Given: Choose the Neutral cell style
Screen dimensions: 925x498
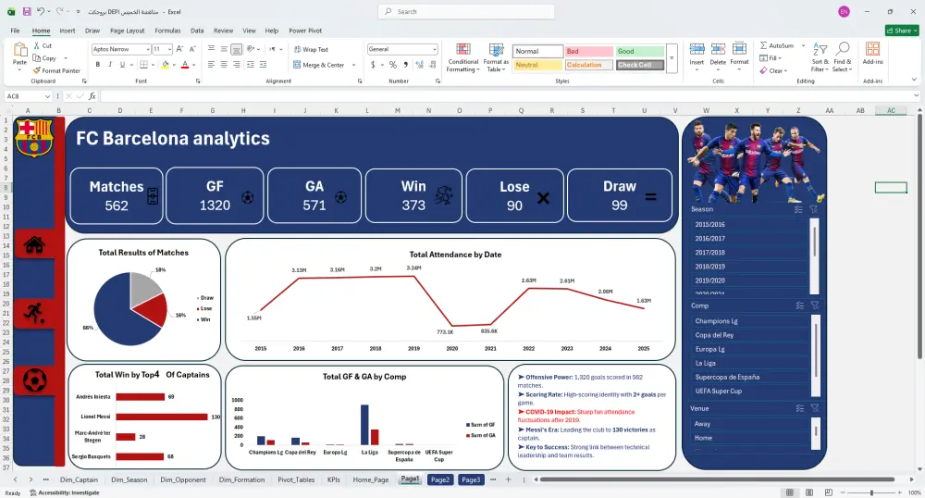Looking at the screenshot, I should 537,65.
